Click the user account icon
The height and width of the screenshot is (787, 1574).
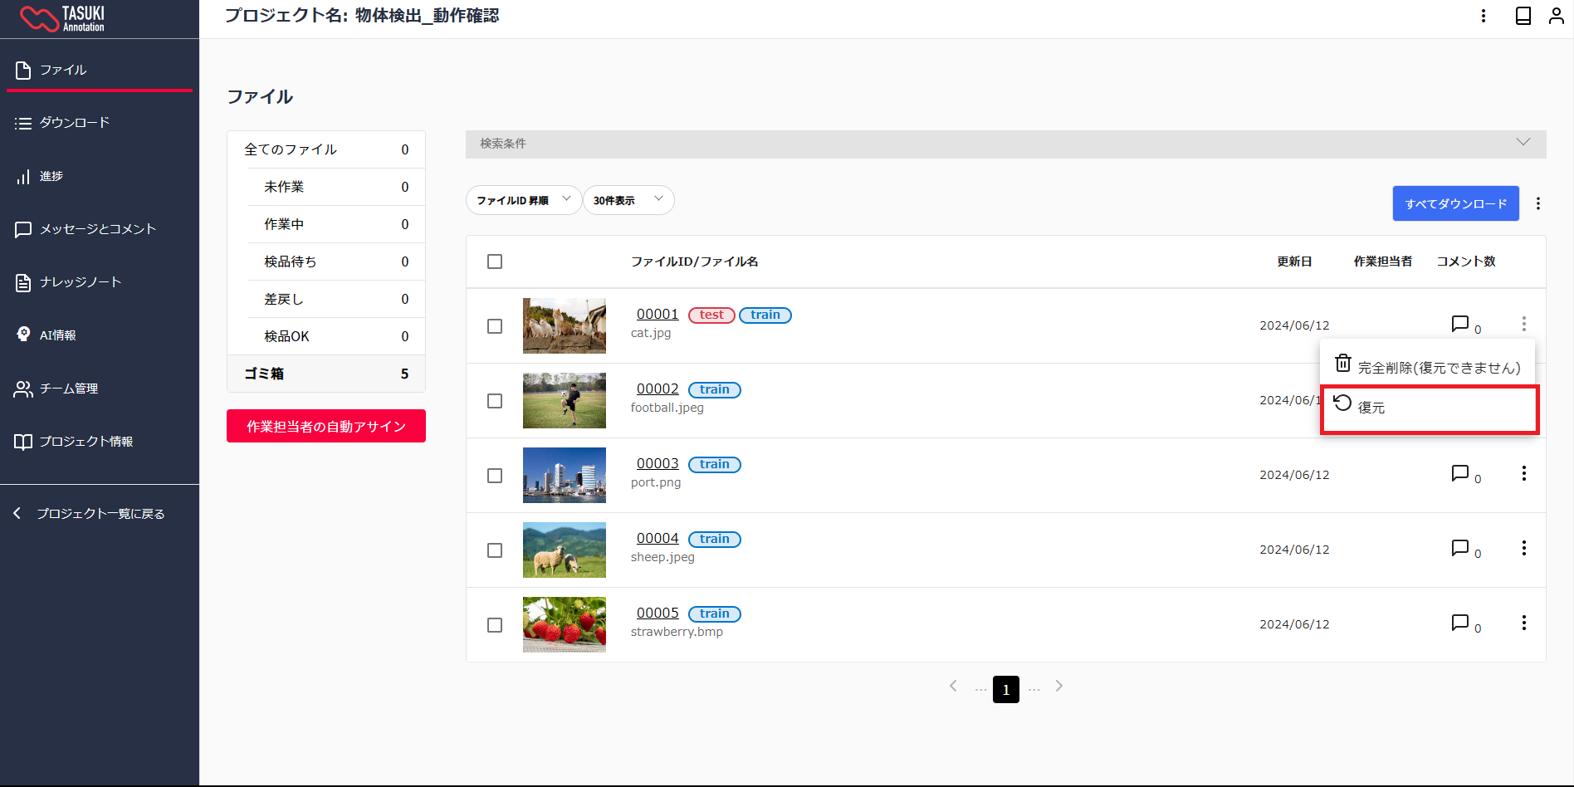coord(1557,16)
